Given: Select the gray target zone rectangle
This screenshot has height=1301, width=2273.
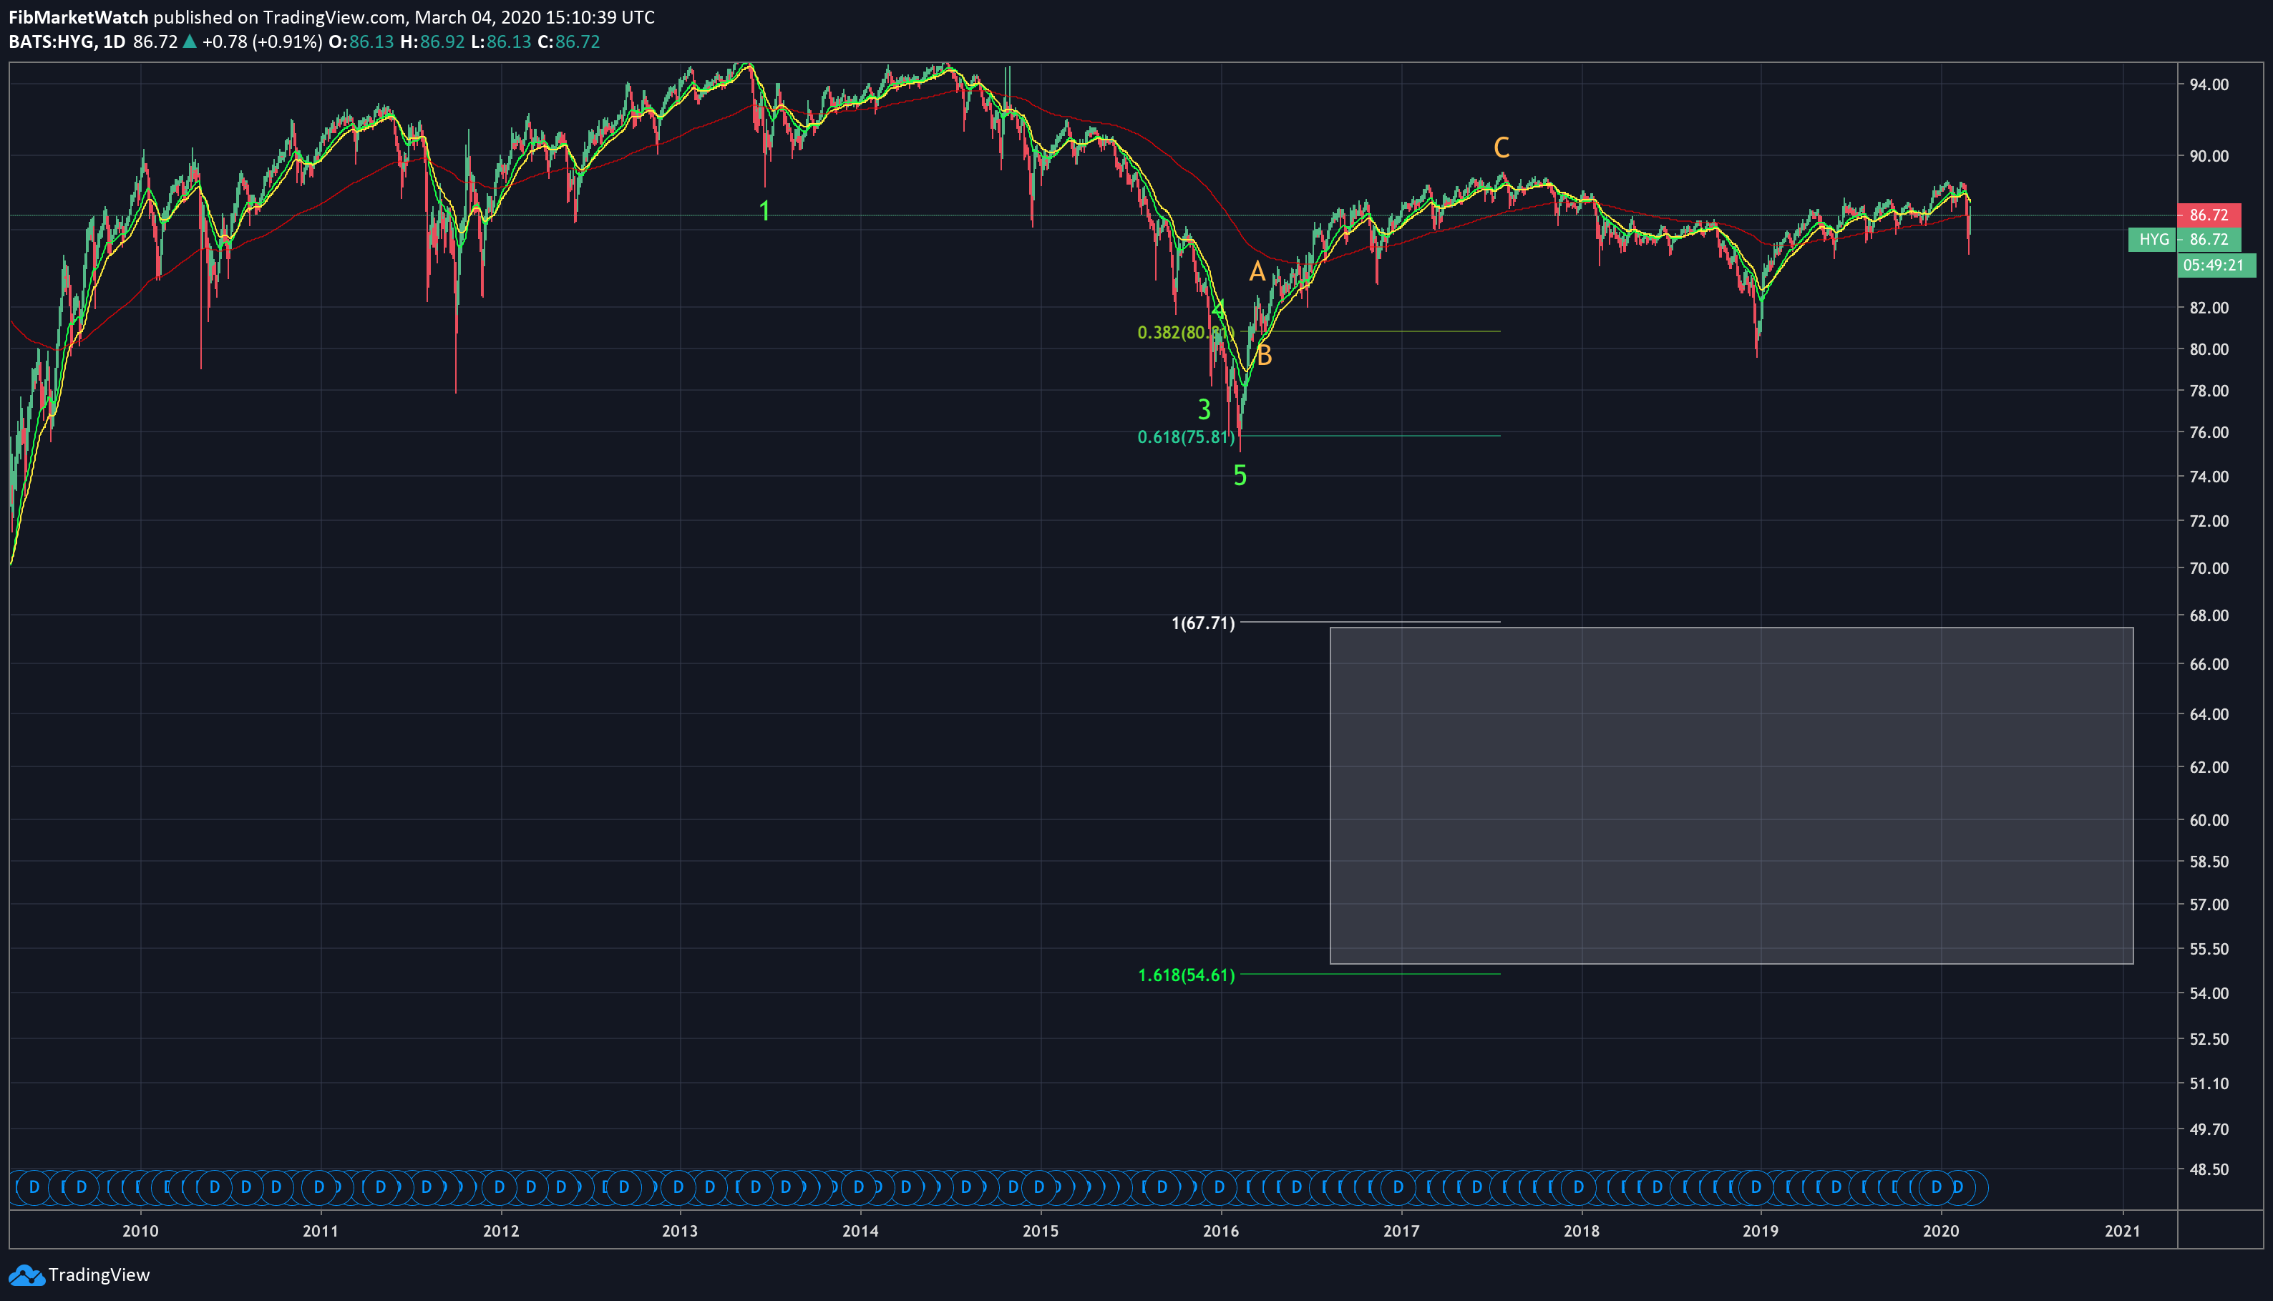Looking at the screenshot, I should [1731, 795].
